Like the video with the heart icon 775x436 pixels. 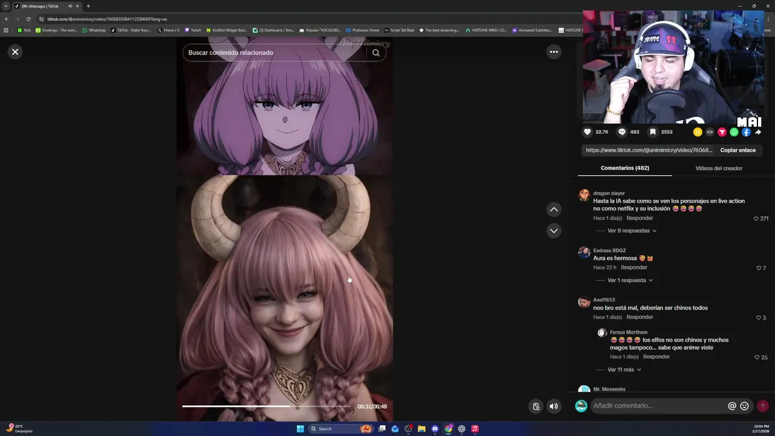pos(587,132)
